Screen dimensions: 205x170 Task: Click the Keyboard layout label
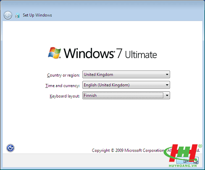pos(65,96)
